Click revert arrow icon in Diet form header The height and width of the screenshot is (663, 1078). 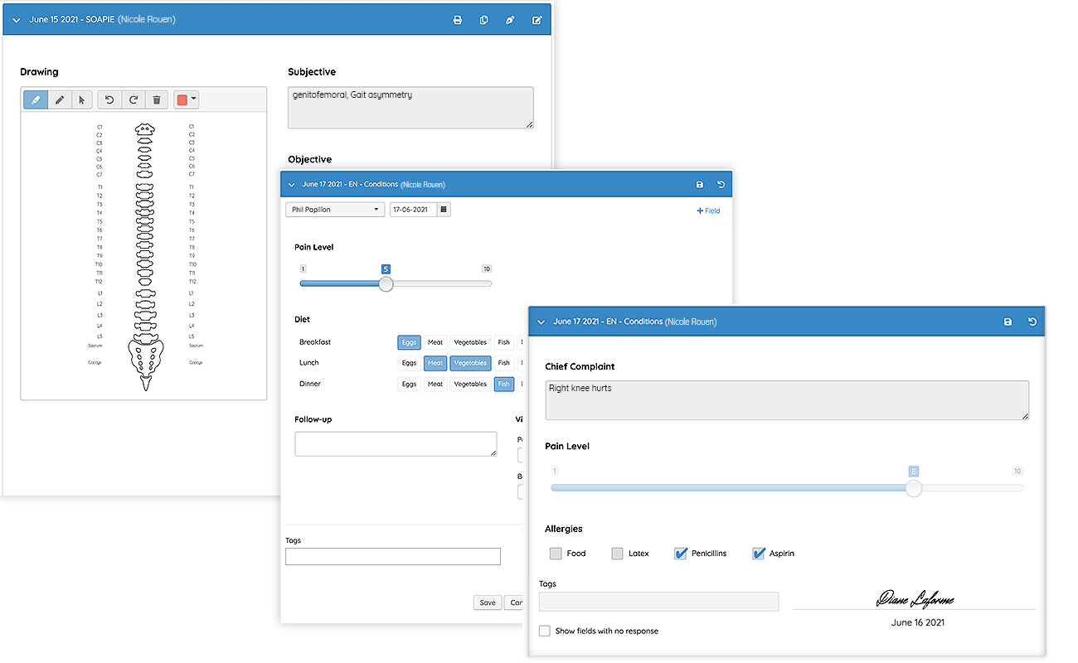click(721, 185)
